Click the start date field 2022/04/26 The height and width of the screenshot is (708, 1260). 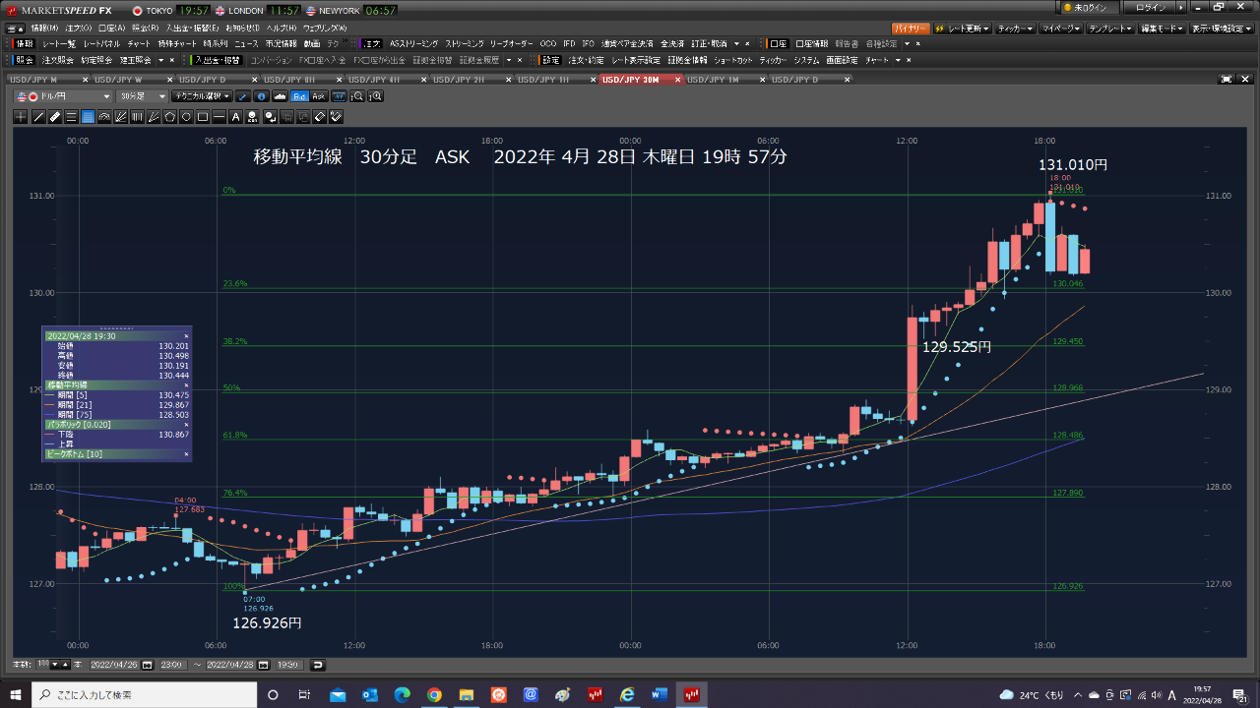click(x=115, y=665)
